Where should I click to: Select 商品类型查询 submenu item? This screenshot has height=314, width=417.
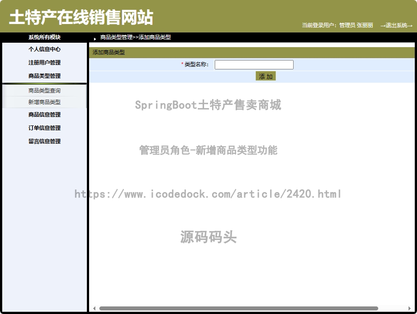[45, 91]
